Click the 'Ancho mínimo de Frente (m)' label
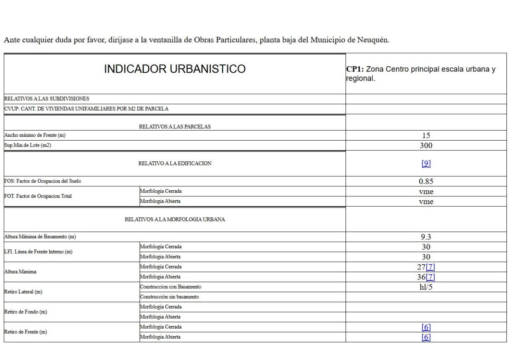Viewport: 519px width, 346px height. (35, 135)
